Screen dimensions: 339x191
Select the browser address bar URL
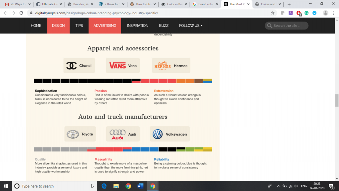(x=97, y=13)
